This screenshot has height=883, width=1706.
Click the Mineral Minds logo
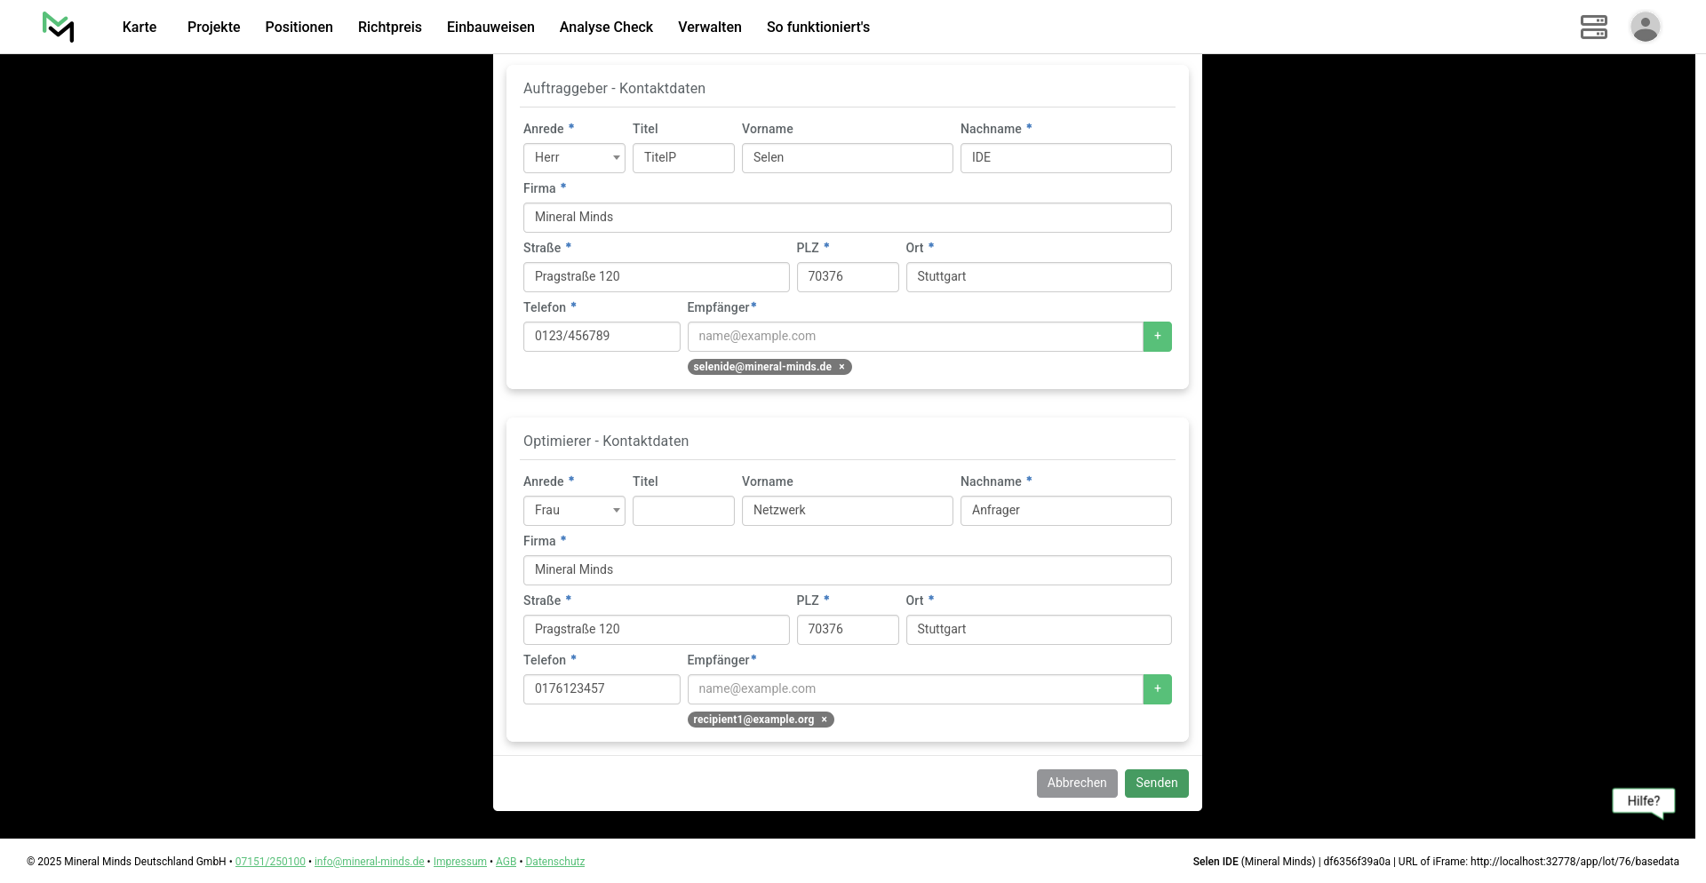tap(59, 27)
